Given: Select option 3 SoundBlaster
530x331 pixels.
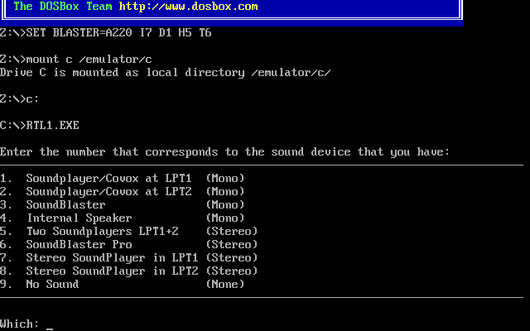Looking at the screenshot, I should click(x=122, y=204).
